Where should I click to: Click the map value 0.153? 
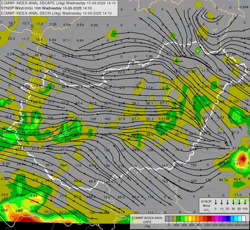[x=234, y=101]
